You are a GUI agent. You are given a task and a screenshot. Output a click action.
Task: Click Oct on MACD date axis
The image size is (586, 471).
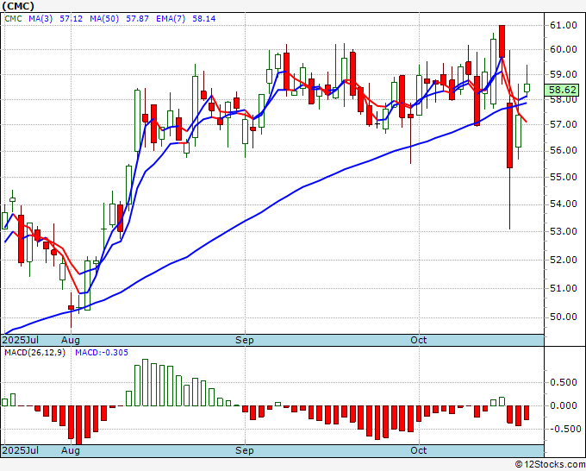[x=419, y=450]
